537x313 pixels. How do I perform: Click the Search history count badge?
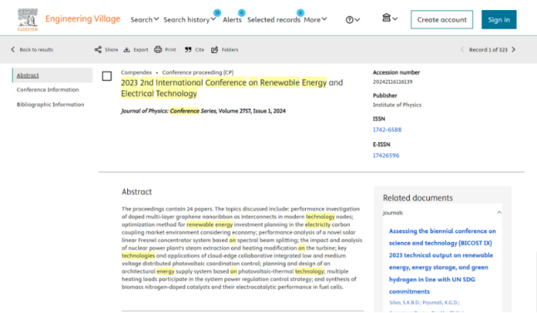(x=217, y=12)
